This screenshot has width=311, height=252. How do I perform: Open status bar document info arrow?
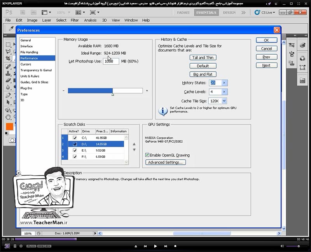click(x=95, y=233)
